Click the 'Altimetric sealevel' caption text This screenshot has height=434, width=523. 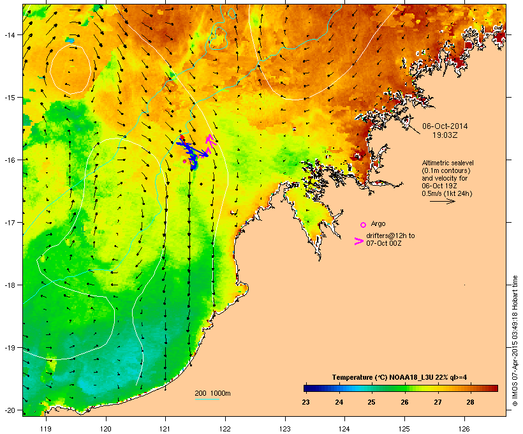click(x=448, y=163)
